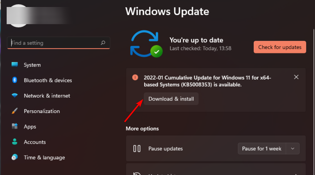Click the Network wifi icon
This screenshot has width=315, height=175.
tap(15, 96)
